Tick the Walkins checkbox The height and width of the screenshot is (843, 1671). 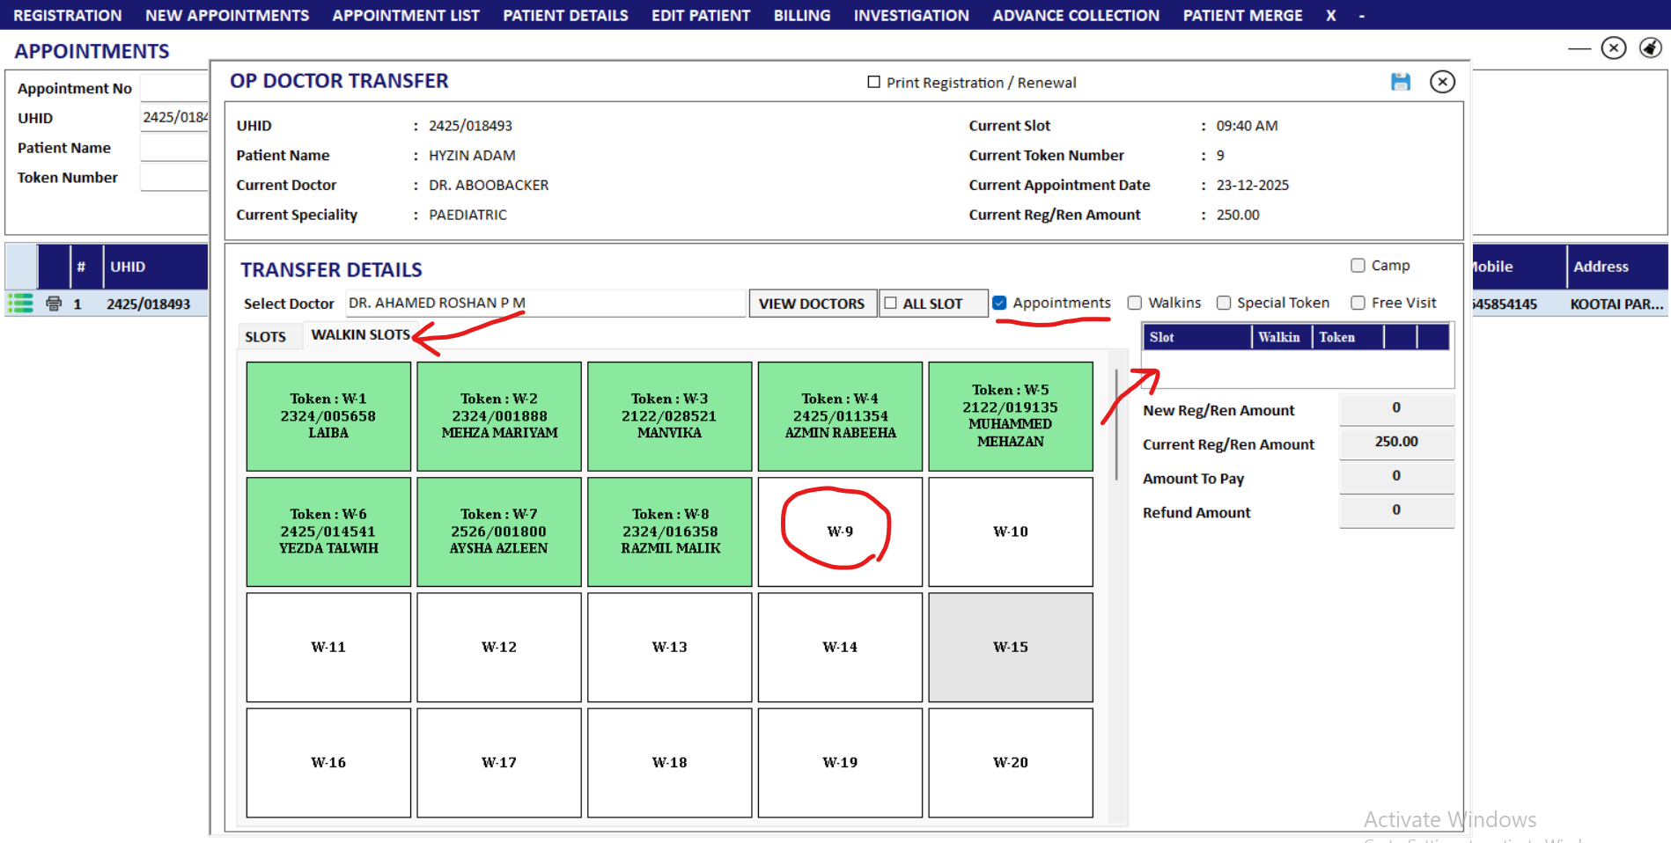1135,303
